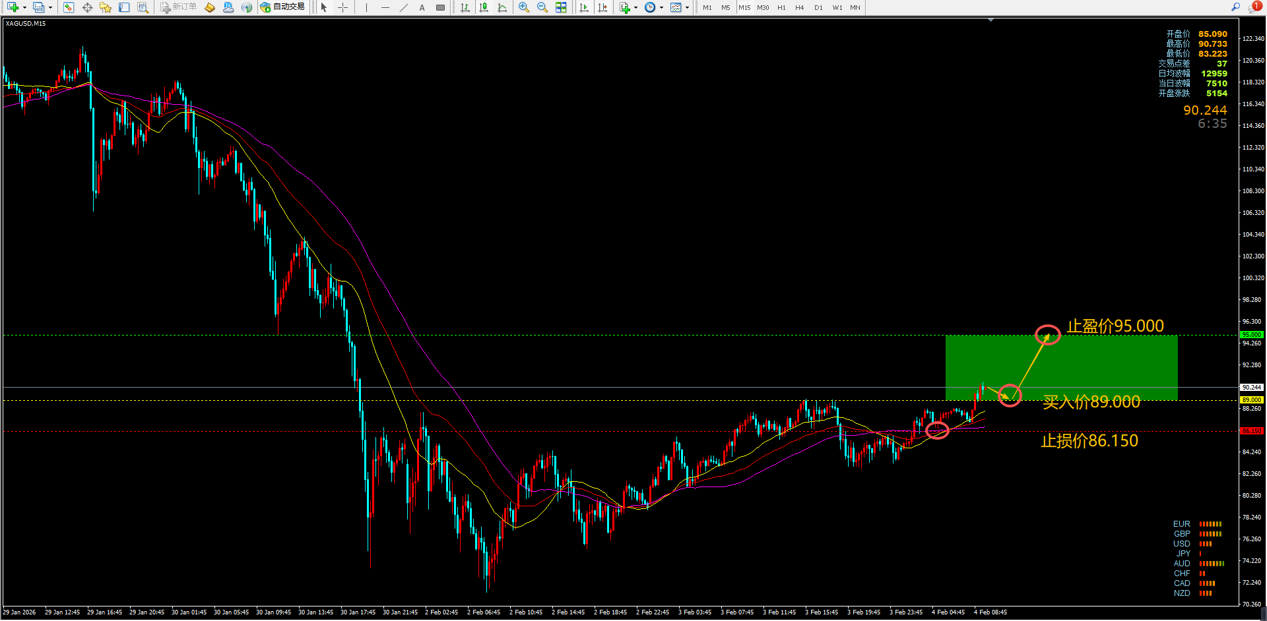Image resolution: width=1267 pixels, height=621 pixels.
Task: Zoom in on the chart
Action: 523,7
